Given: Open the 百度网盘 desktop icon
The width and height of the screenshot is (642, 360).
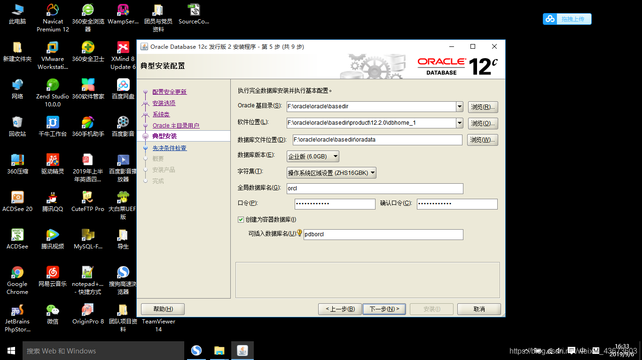Looking at the screenshot, I should click(123, 89).
